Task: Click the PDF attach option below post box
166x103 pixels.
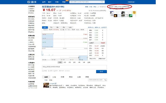Action: (61, 71)
